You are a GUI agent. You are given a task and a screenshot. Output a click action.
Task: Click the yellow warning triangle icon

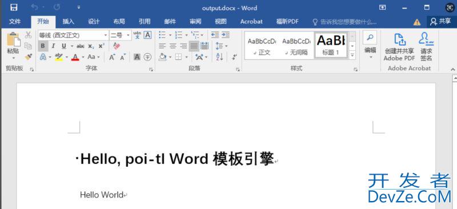pyautogui.click(x=417, y=22)
